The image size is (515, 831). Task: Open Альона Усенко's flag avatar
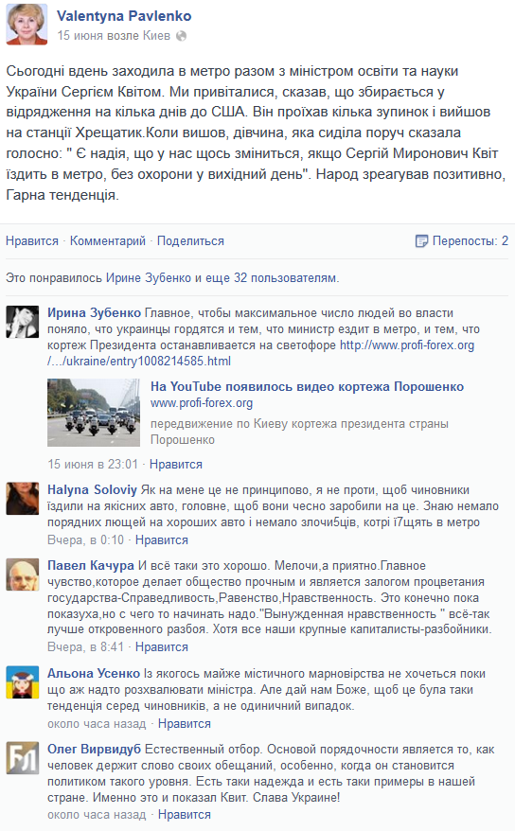click(23, 682)
